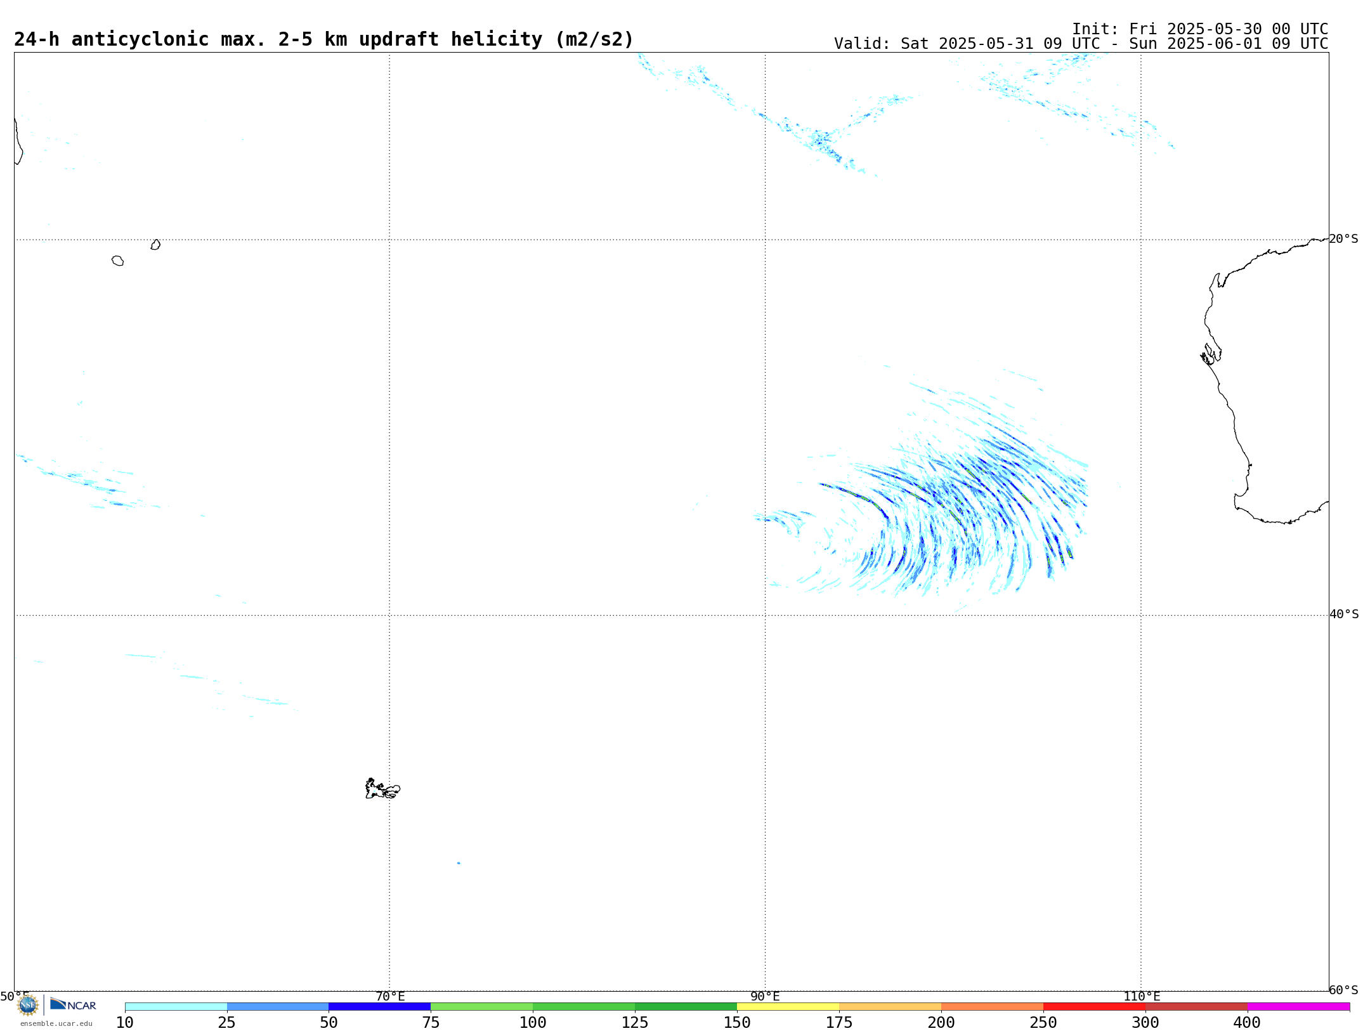Click the medium green 100-125 color segment
Image resolution: width=1370 pixels, height=1031 pixels.
click(584, 1007)
